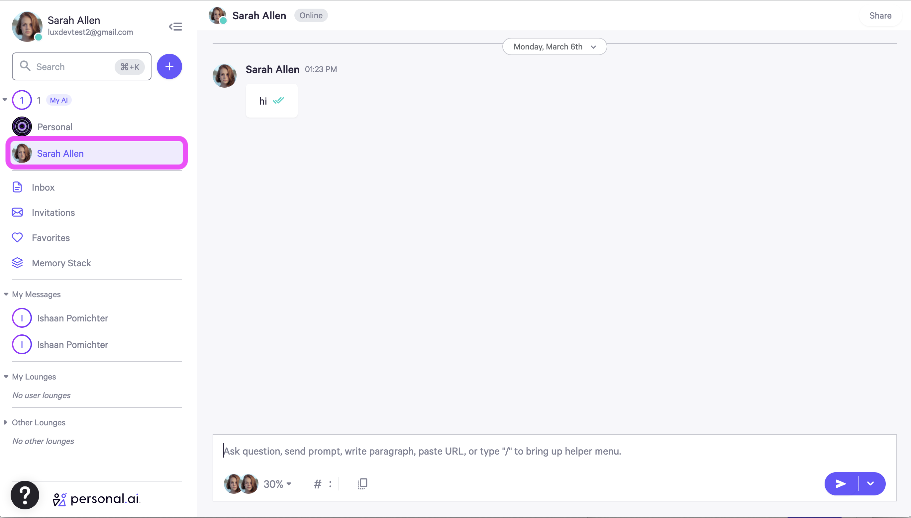Screen dimensions: 911x518
Task: Click the hashtag icon in composer
Action: [317, 484]
